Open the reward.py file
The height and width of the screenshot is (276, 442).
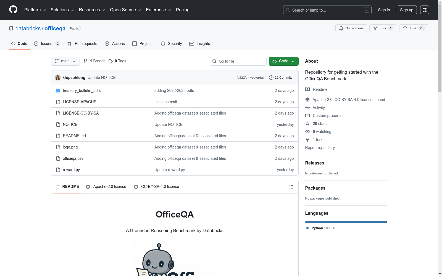click(71, 170)
